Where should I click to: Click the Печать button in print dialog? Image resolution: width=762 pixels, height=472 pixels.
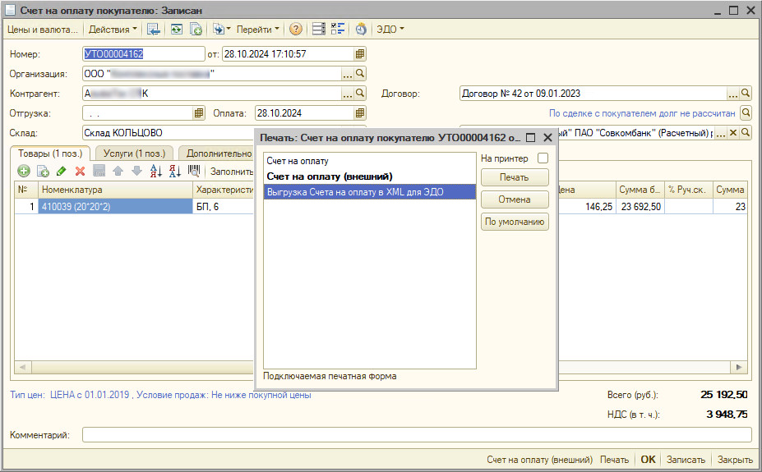[x=515, y=177]
